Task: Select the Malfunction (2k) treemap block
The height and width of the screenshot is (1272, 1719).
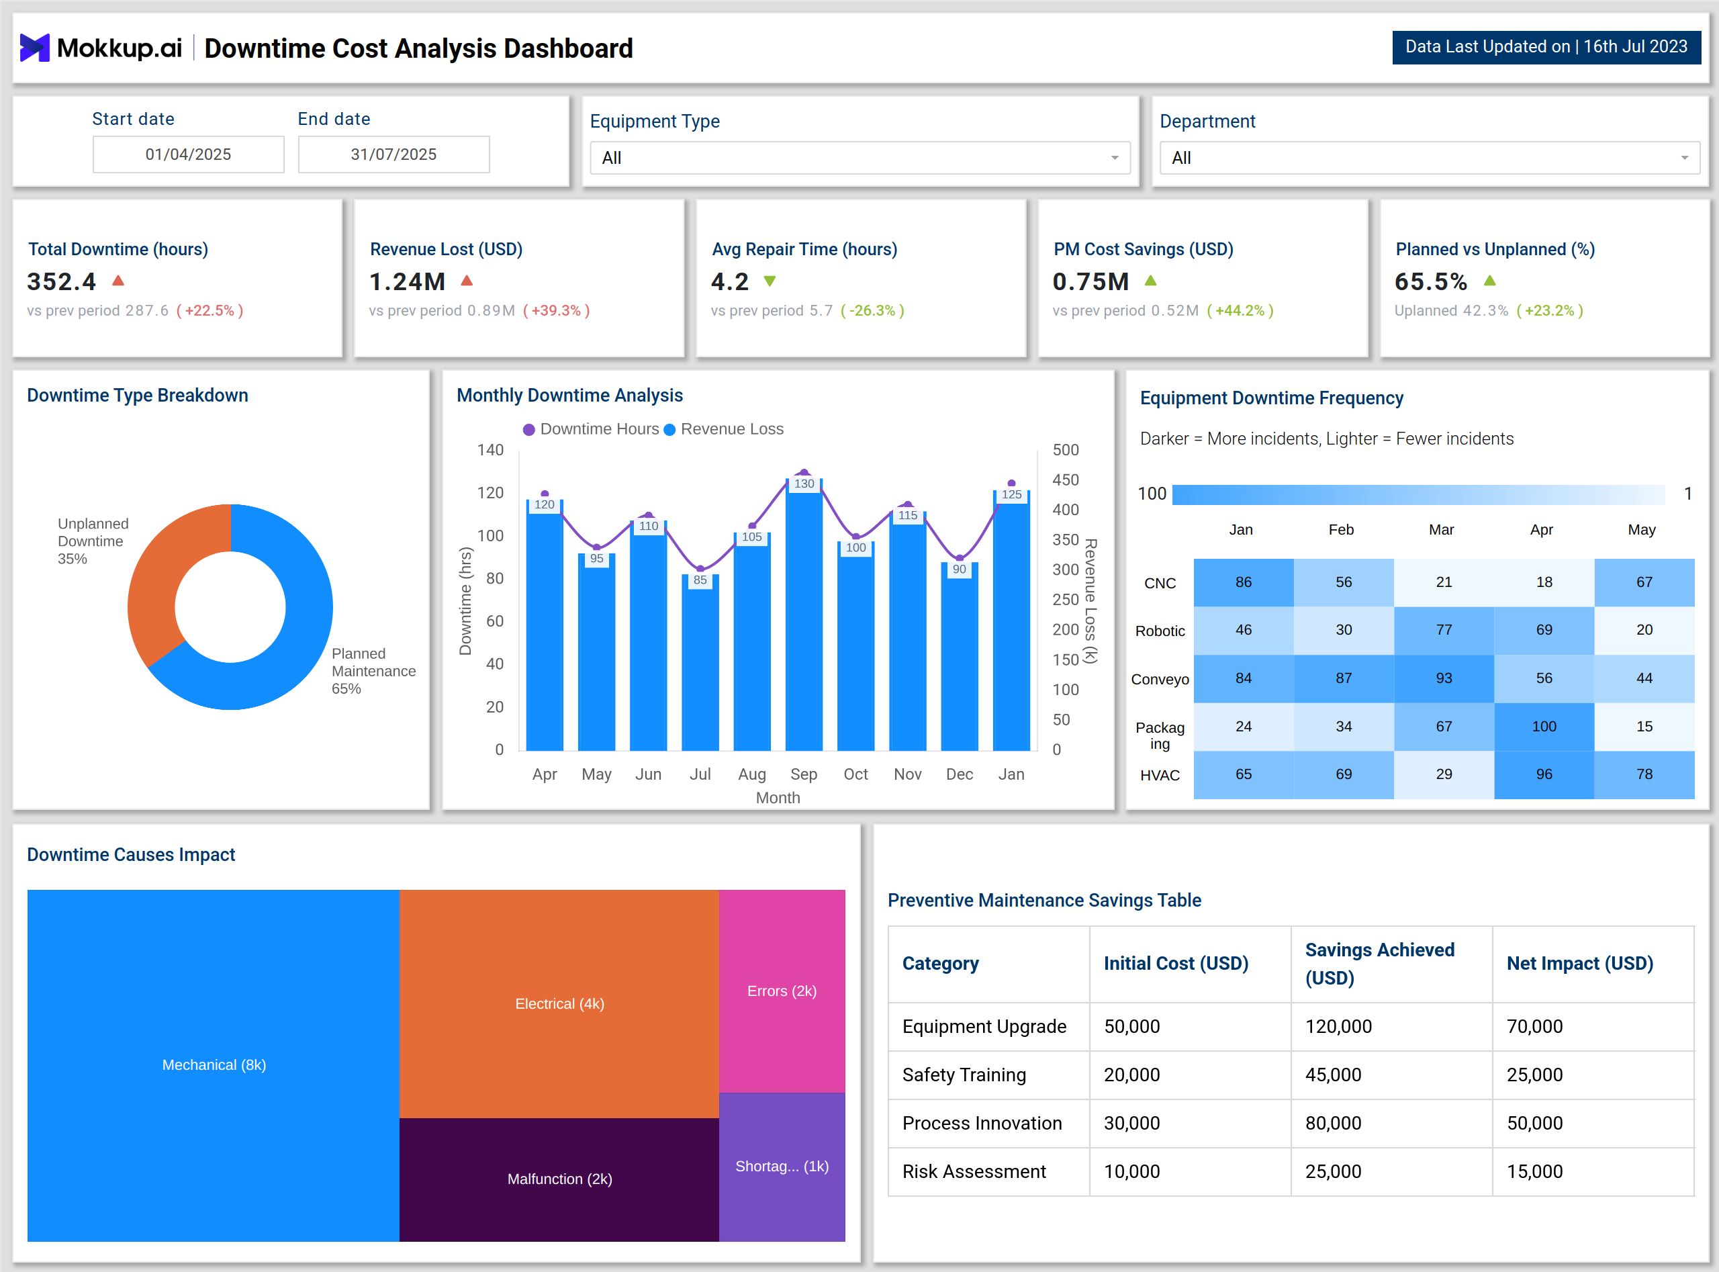Action: pyautogui.click(x=559, y=1179)
